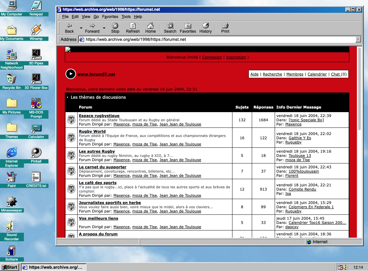Open the Tools menu
368x271 pixels.
[126, 17]
